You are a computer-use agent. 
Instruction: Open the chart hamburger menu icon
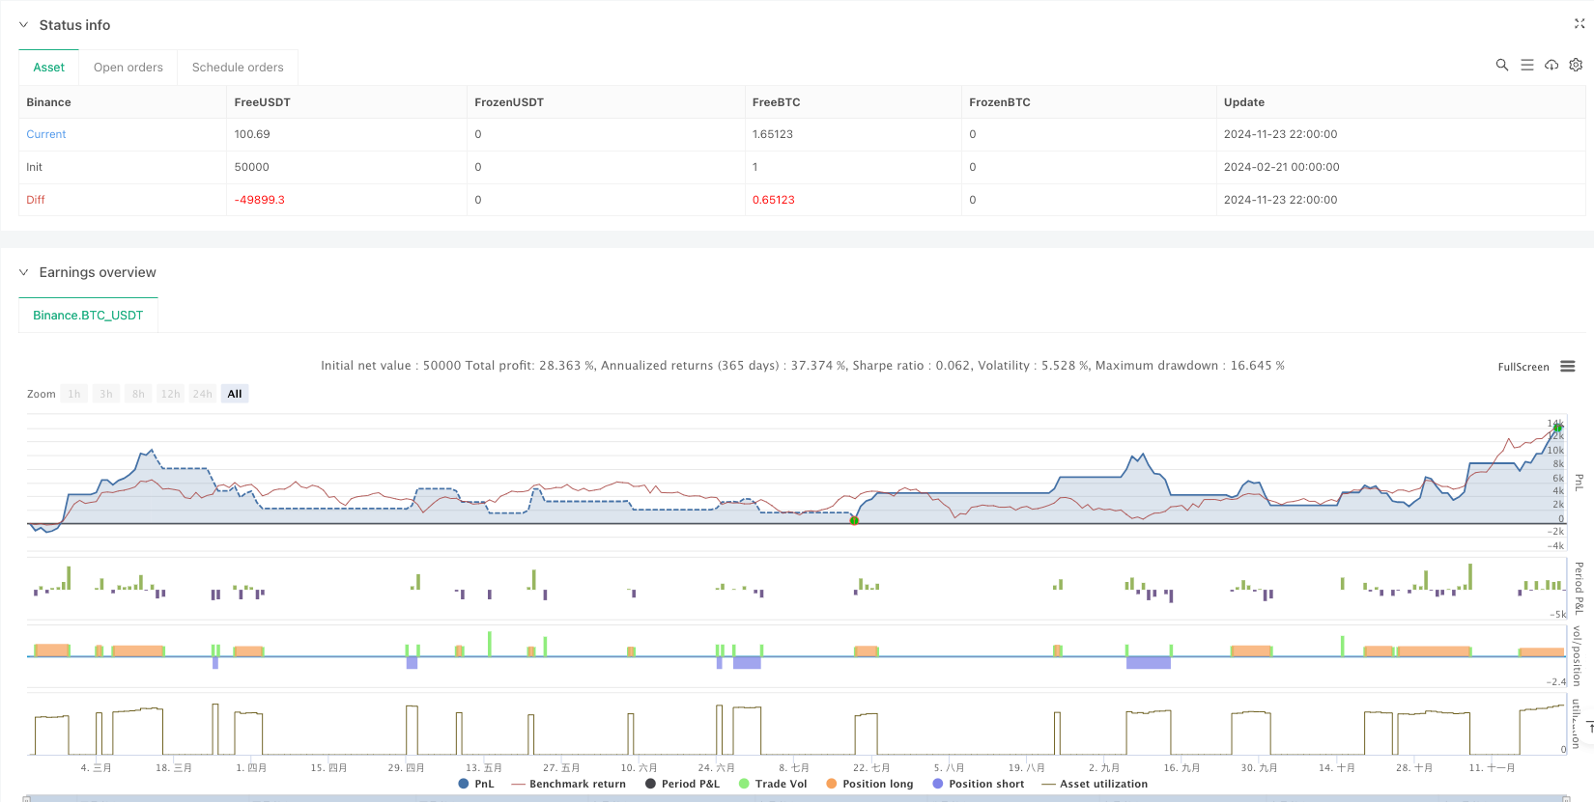[1568, 367]
